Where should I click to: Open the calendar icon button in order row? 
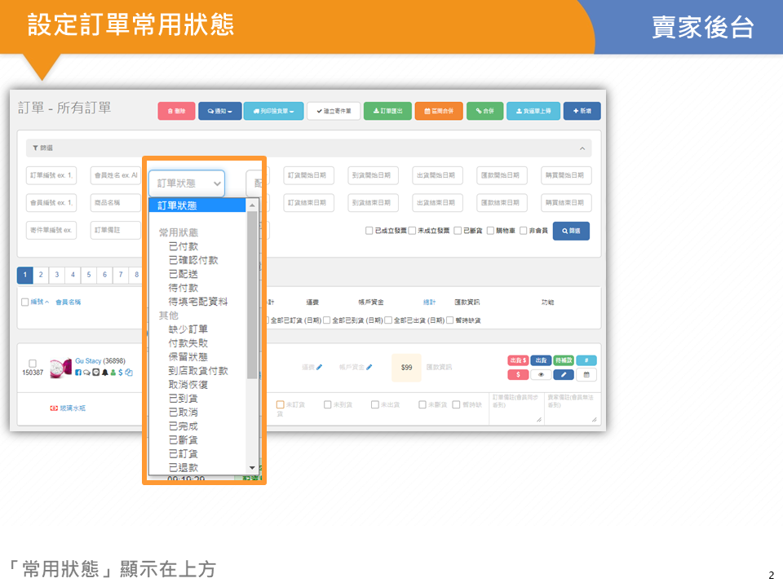pyautogui.click(x=586, y=375)
